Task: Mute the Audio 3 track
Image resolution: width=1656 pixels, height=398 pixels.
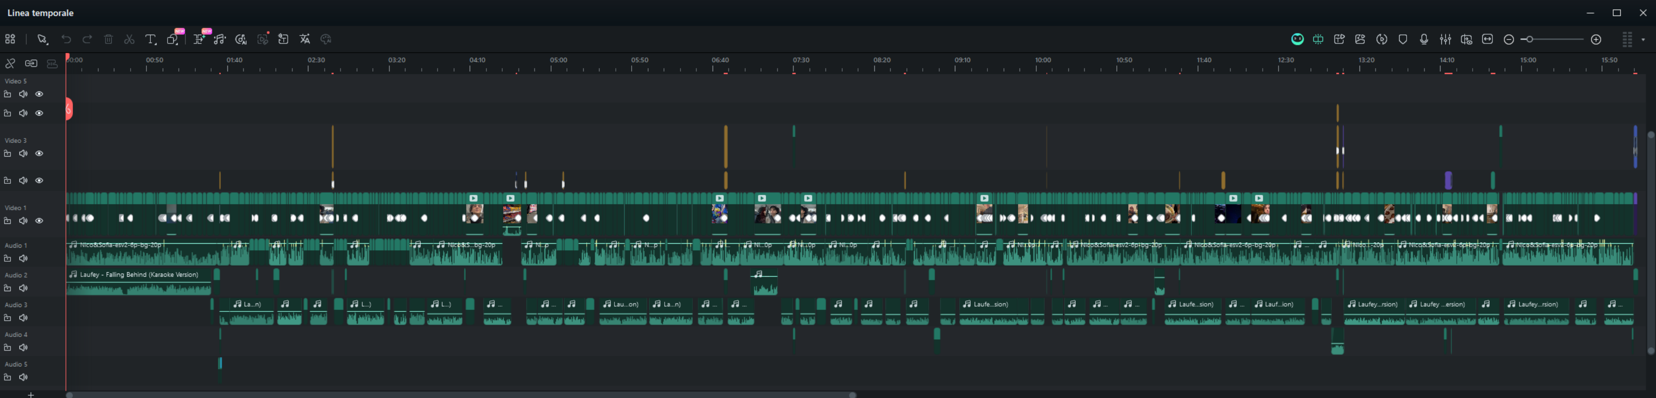Action: pyautogui.click(x=23, y=318)
